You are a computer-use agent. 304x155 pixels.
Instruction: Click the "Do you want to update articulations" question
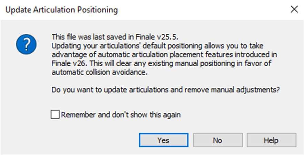coord(165,90)
